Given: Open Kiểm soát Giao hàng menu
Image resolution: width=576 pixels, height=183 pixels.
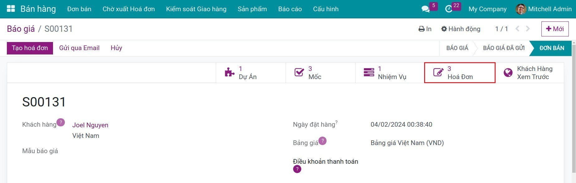Looking at the screenshot, I should tap(196, 9).
